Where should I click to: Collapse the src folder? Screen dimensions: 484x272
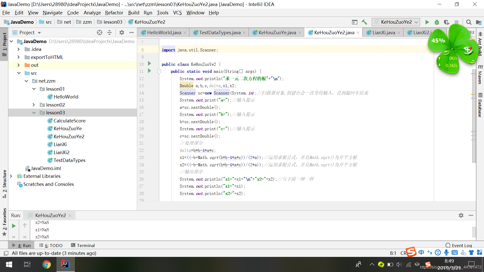19,73
